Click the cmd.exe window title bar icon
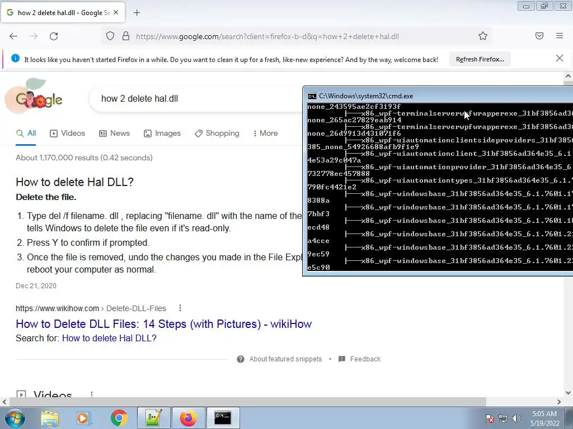Viewport: 573px width, 429px height. click(x=312, y=96)
